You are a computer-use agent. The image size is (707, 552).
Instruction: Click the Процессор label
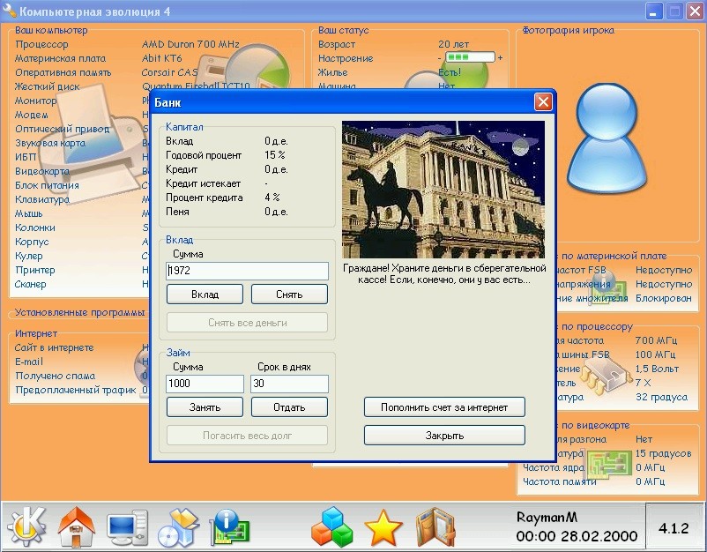(x=41, y=44)
